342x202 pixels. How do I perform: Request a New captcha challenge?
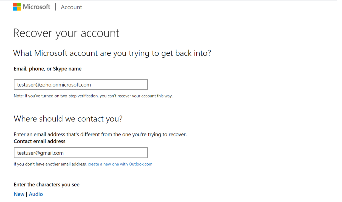(x=19, y=194)
